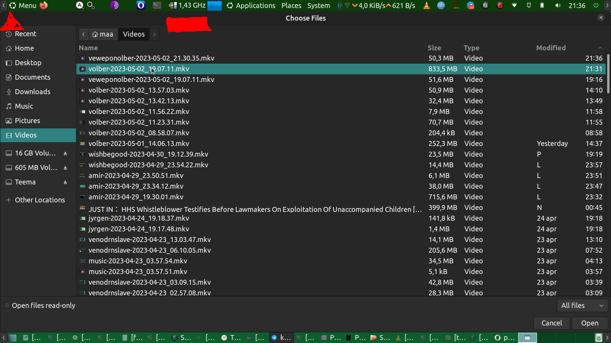Click path bar right arrow after Videos
Screen dimensions: 611x343
tap(154, 34)
